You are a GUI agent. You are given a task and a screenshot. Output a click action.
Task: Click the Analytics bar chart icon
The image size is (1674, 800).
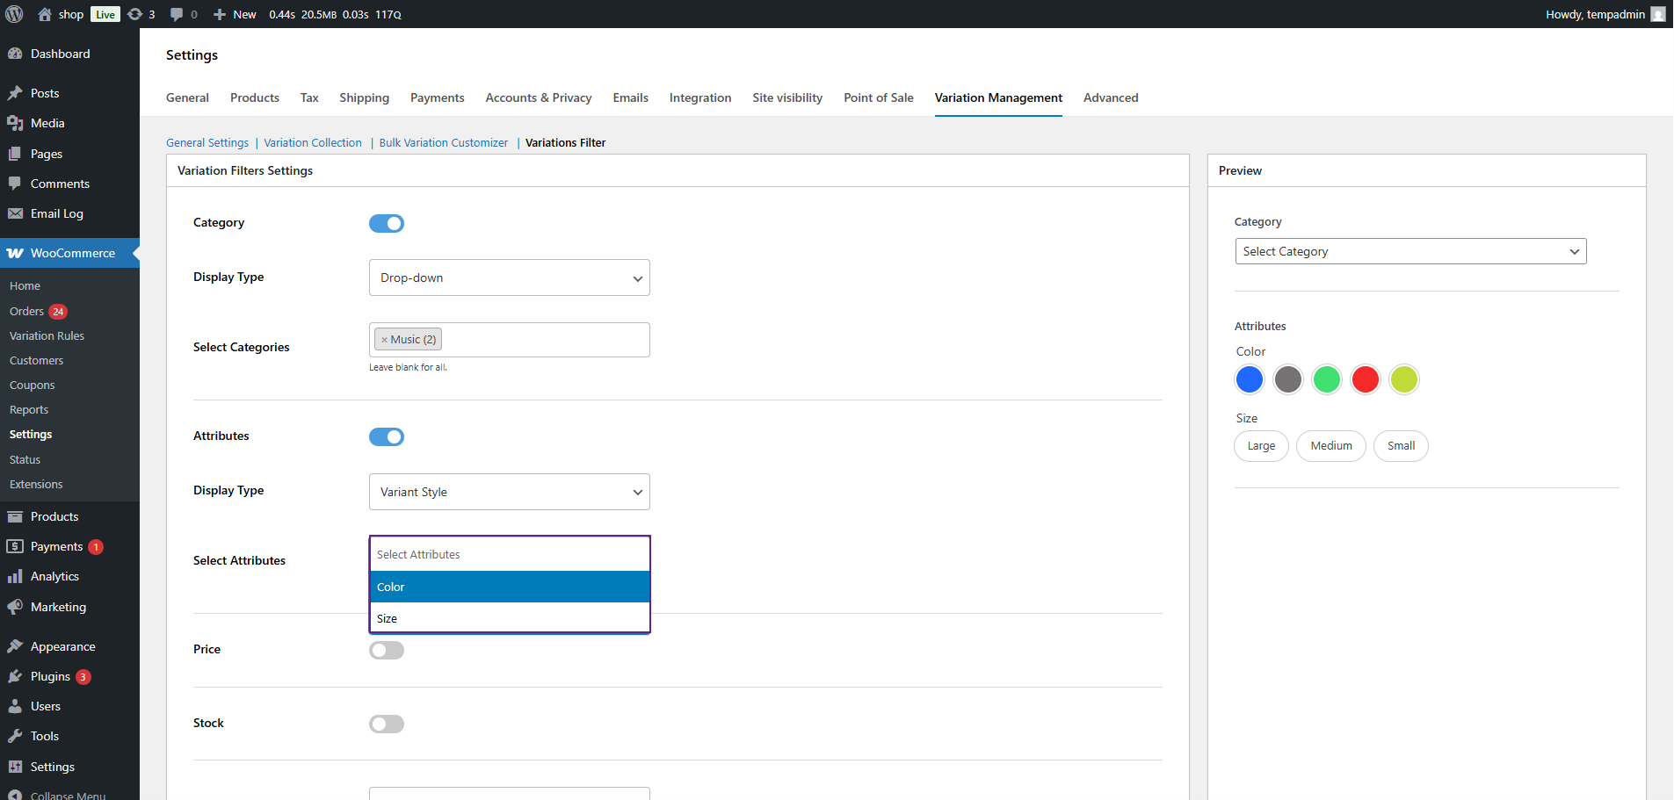(15, 576)
